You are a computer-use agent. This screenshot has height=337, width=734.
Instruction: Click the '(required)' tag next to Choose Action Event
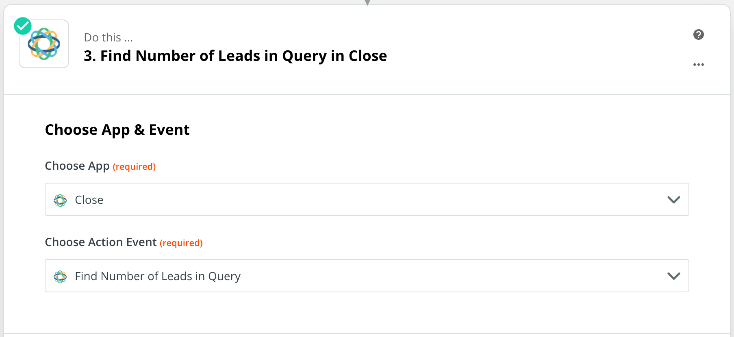click(181, 243)
